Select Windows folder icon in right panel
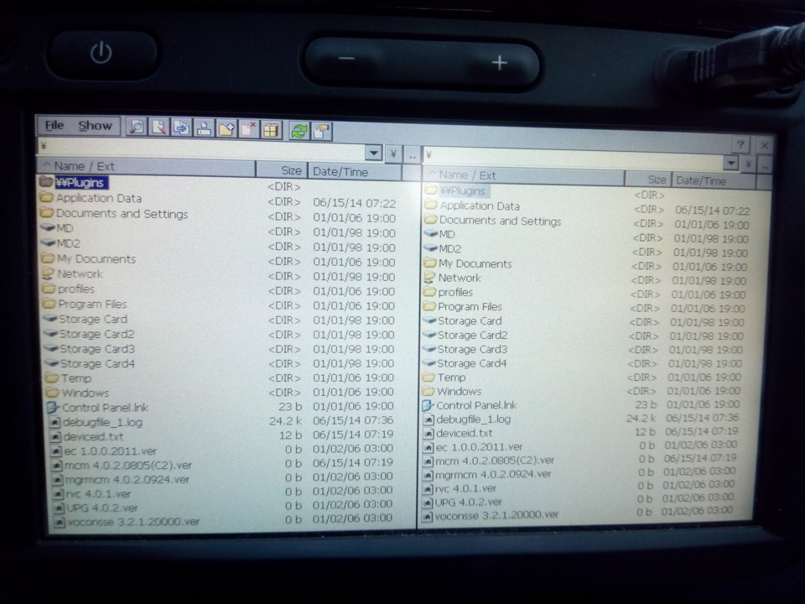 [428, 392]
